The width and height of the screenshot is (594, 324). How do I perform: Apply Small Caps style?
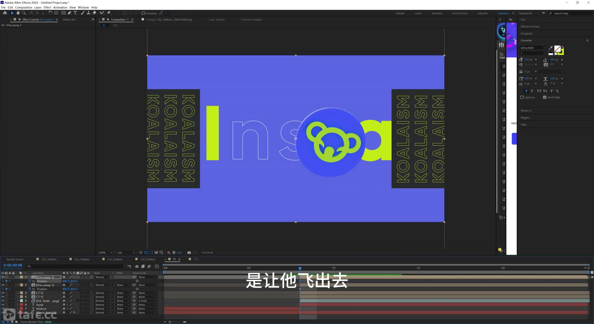coord(545,91)
